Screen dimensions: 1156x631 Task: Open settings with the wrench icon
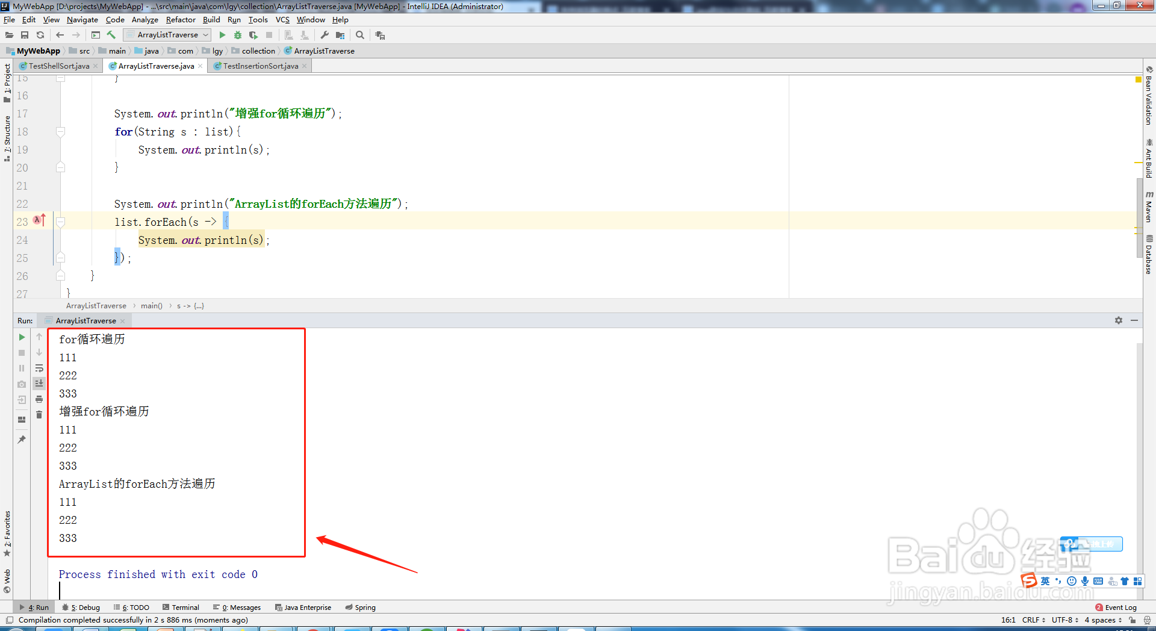click(325, 35)
